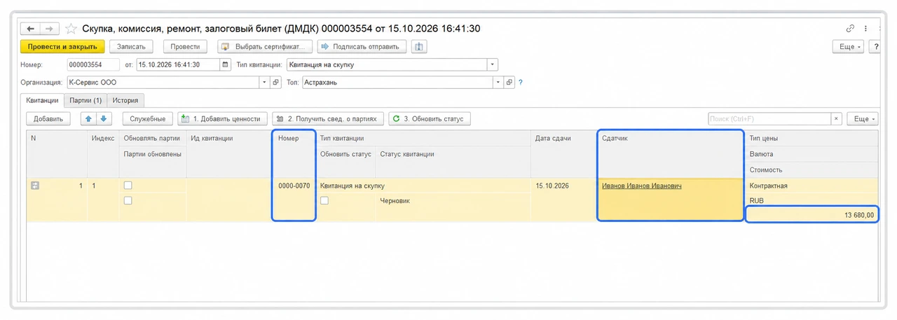Viewport: 897px width, 320px height.
Task: Open the top Еще menu of the form
Action: coord(848,47)
